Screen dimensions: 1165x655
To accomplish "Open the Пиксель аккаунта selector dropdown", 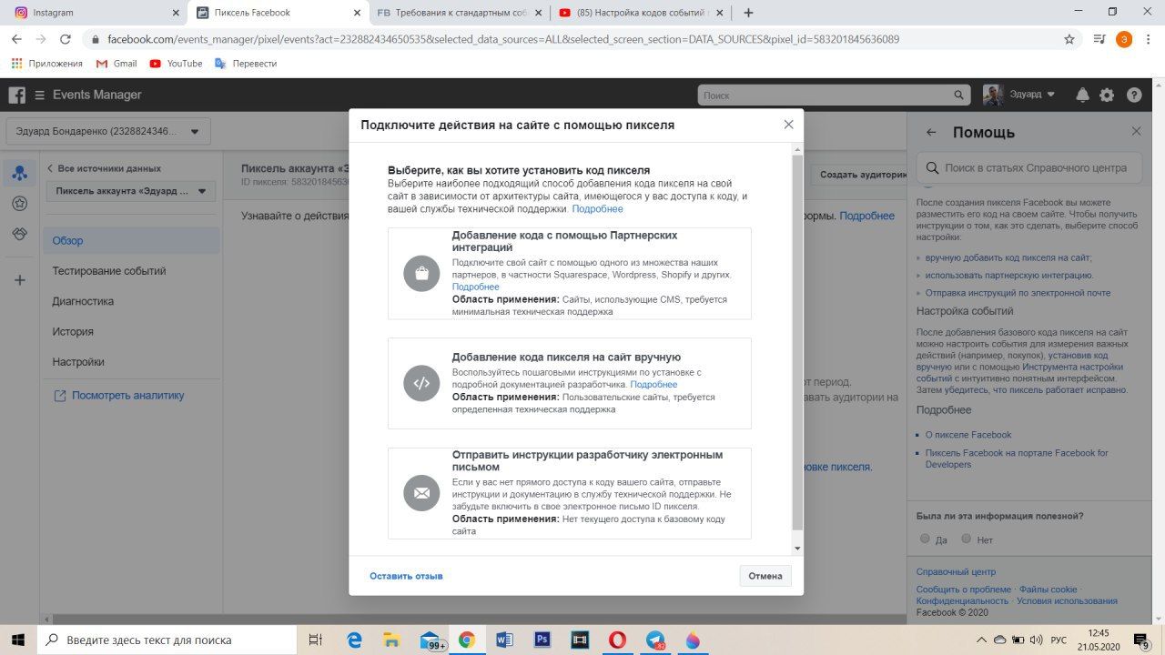I will (x=131, y=191).
